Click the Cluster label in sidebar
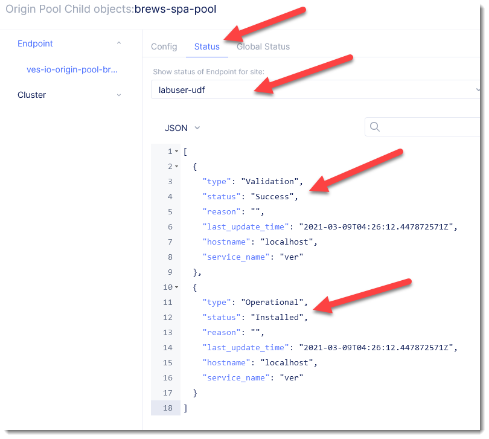Image resolution: width=489 pixels, height=439 pixels. point(31,95)
